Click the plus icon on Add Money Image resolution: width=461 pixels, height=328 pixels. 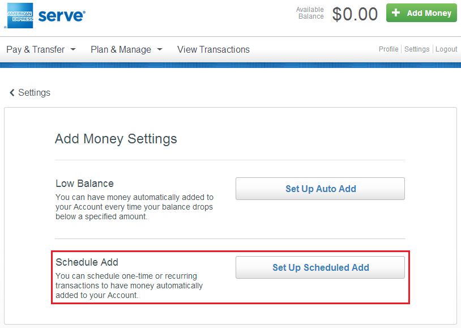396,12
